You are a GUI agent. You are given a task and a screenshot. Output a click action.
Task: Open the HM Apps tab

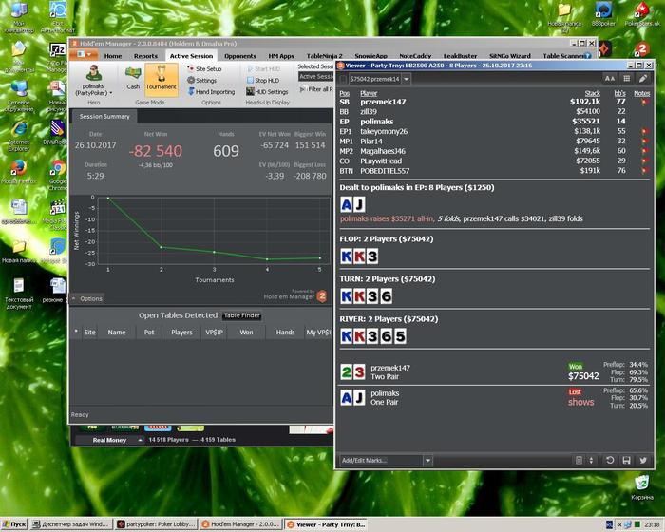click(281, 56)
